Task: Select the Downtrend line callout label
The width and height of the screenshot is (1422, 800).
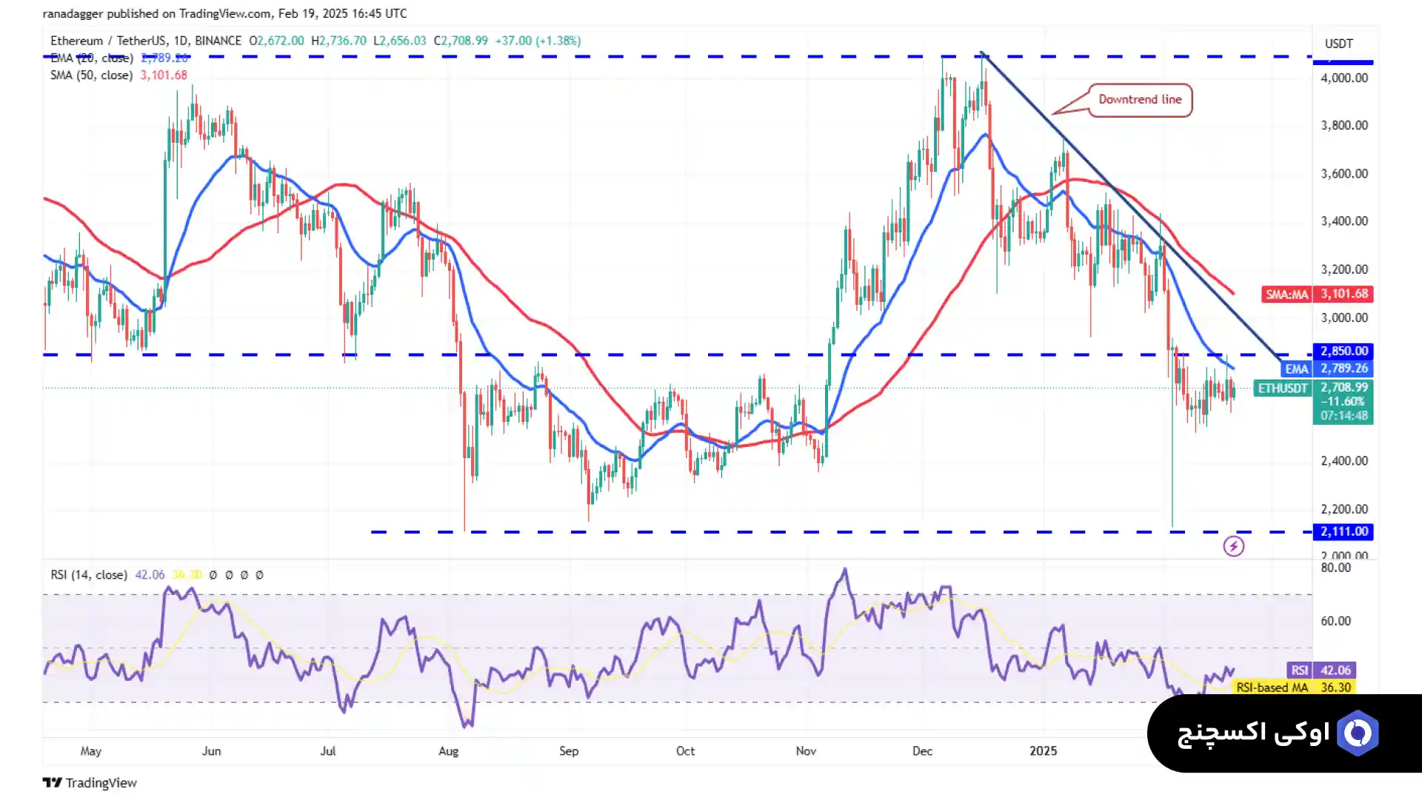Action: point(1140,100)
